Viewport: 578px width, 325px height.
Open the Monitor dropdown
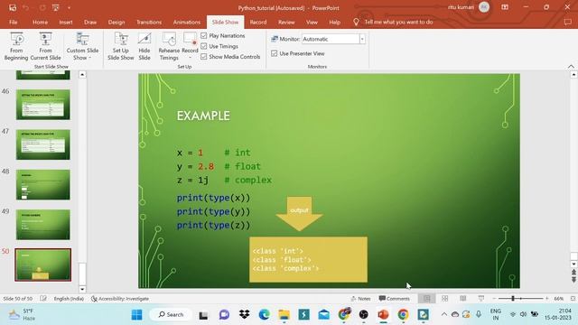(362, 39)
